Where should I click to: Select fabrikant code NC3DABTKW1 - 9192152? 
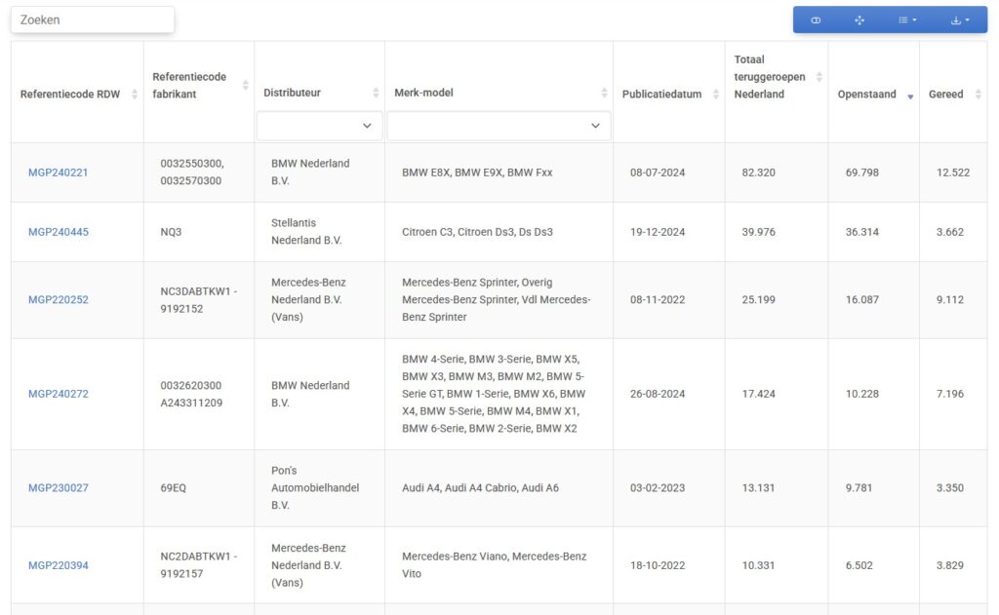click(198, 300)
